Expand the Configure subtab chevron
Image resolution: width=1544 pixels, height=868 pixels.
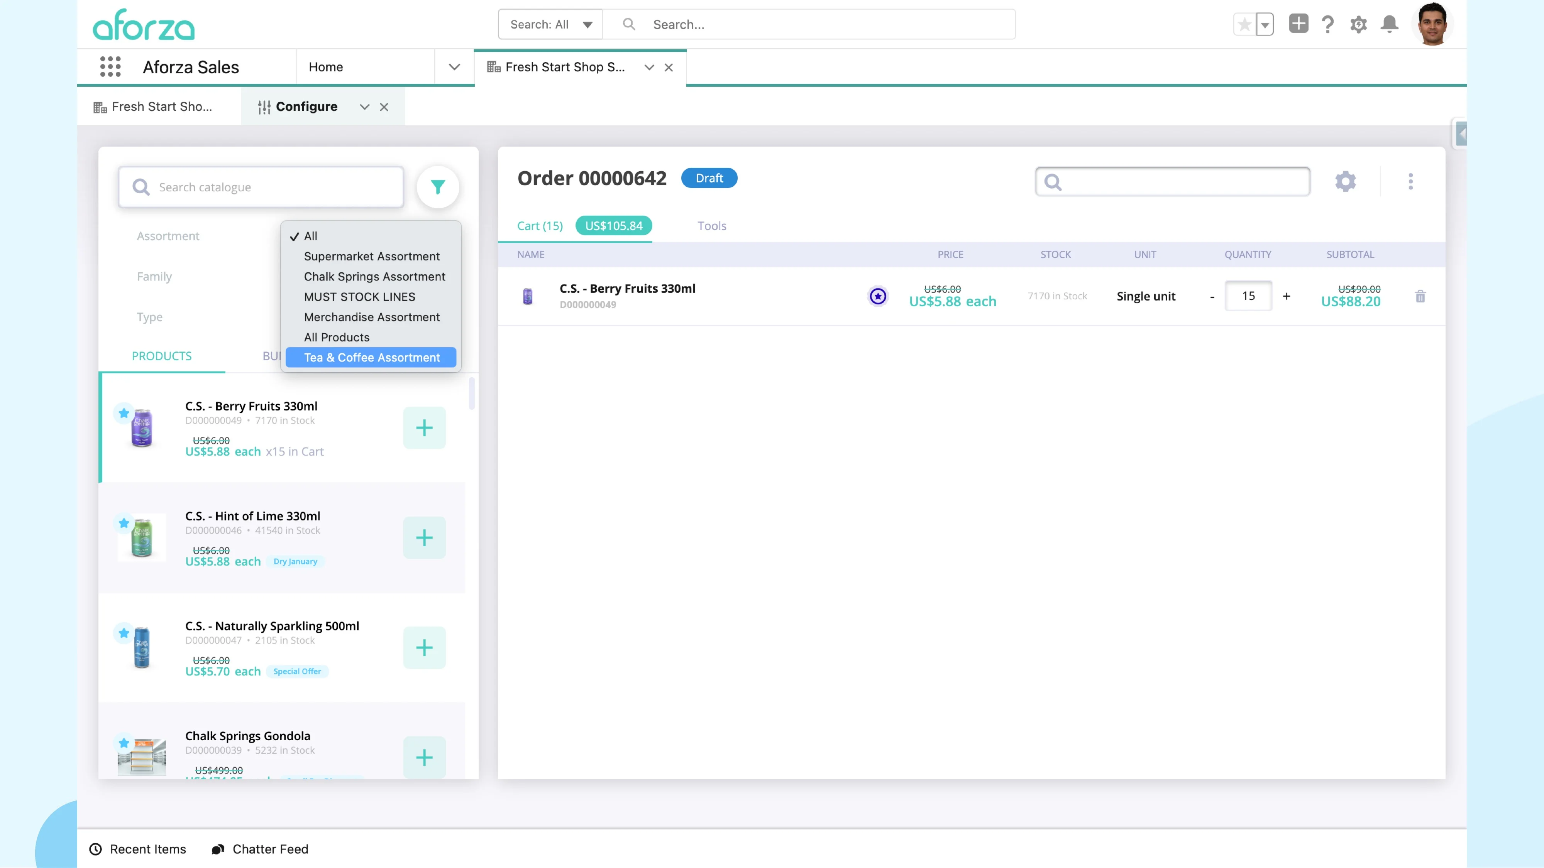tap(364, 107)
